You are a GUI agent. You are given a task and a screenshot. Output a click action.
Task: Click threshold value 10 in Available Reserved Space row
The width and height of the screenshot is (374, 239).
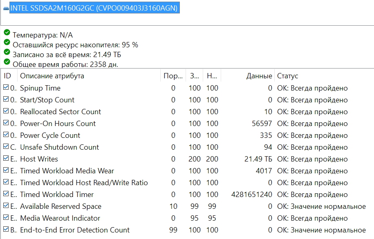(173, 206)
